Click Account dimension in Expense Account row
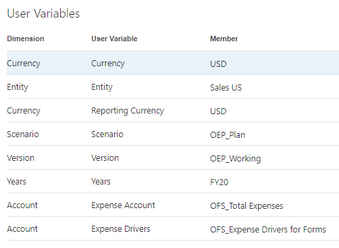Screen dimensions: 339x248 22,205
